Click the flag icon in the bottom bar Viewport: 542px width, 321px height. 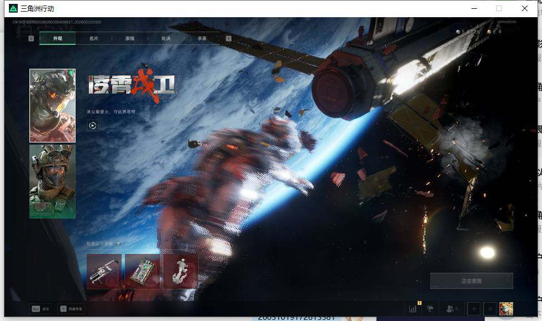[x=430, y=309]
